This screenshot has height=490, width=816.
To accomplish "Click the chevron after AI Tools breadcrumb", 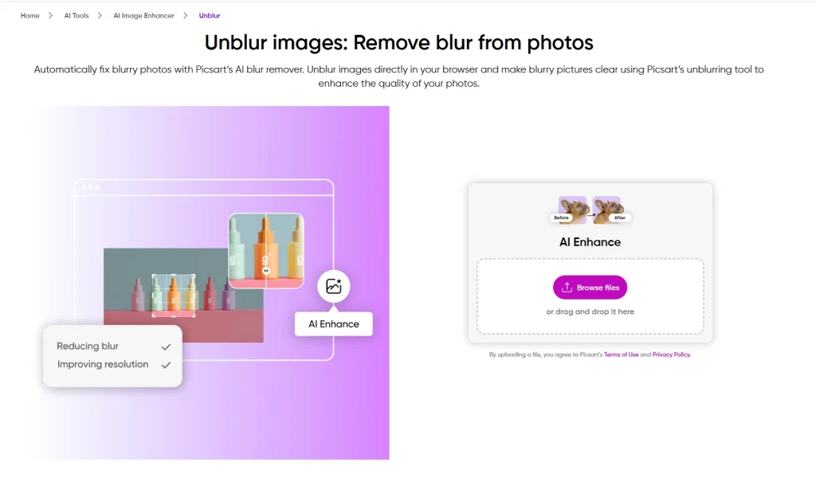I will 100,16.
